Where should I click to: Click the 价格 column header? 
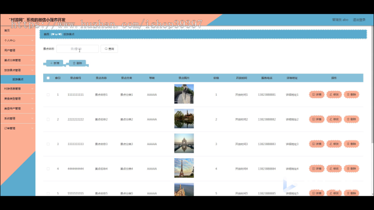coord(216,78)
